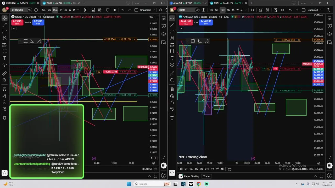
Task: Click the SELL 24,401.00 button on the NQ1! chart
Action: click(x=186, y=22)
